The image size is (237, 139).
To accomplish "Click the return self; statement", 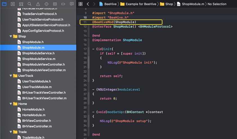I will click(111, 76).
